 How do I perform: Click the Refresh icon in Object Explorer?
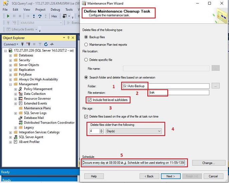tap(46, 44)
